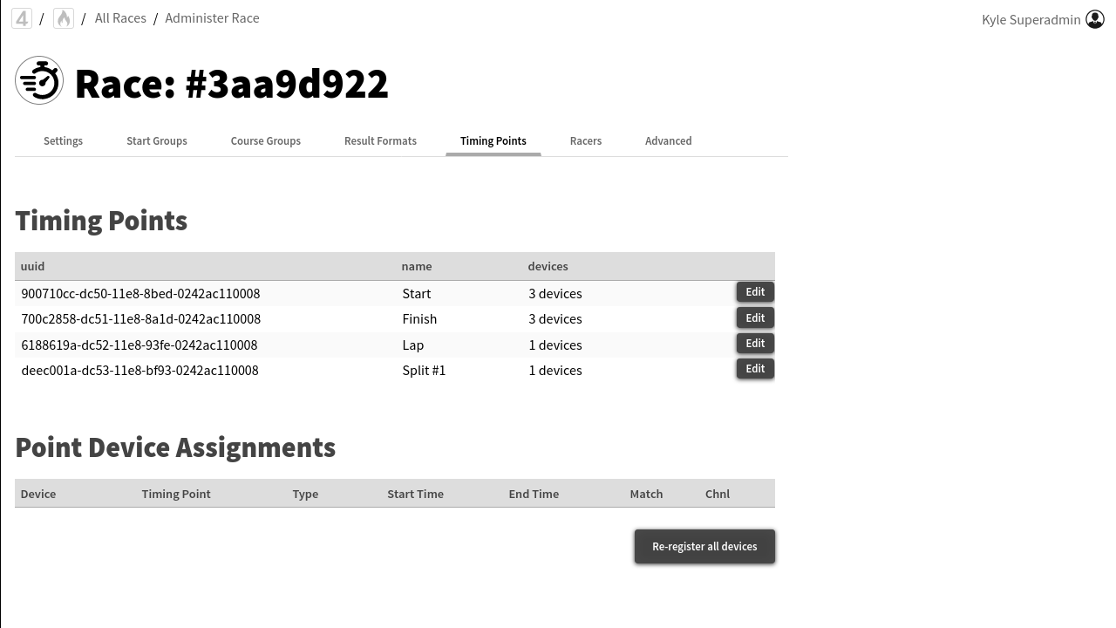This screenshot has width=1116, height=628.
Task: Click the user avatar icon
Action: [1095, 19]
